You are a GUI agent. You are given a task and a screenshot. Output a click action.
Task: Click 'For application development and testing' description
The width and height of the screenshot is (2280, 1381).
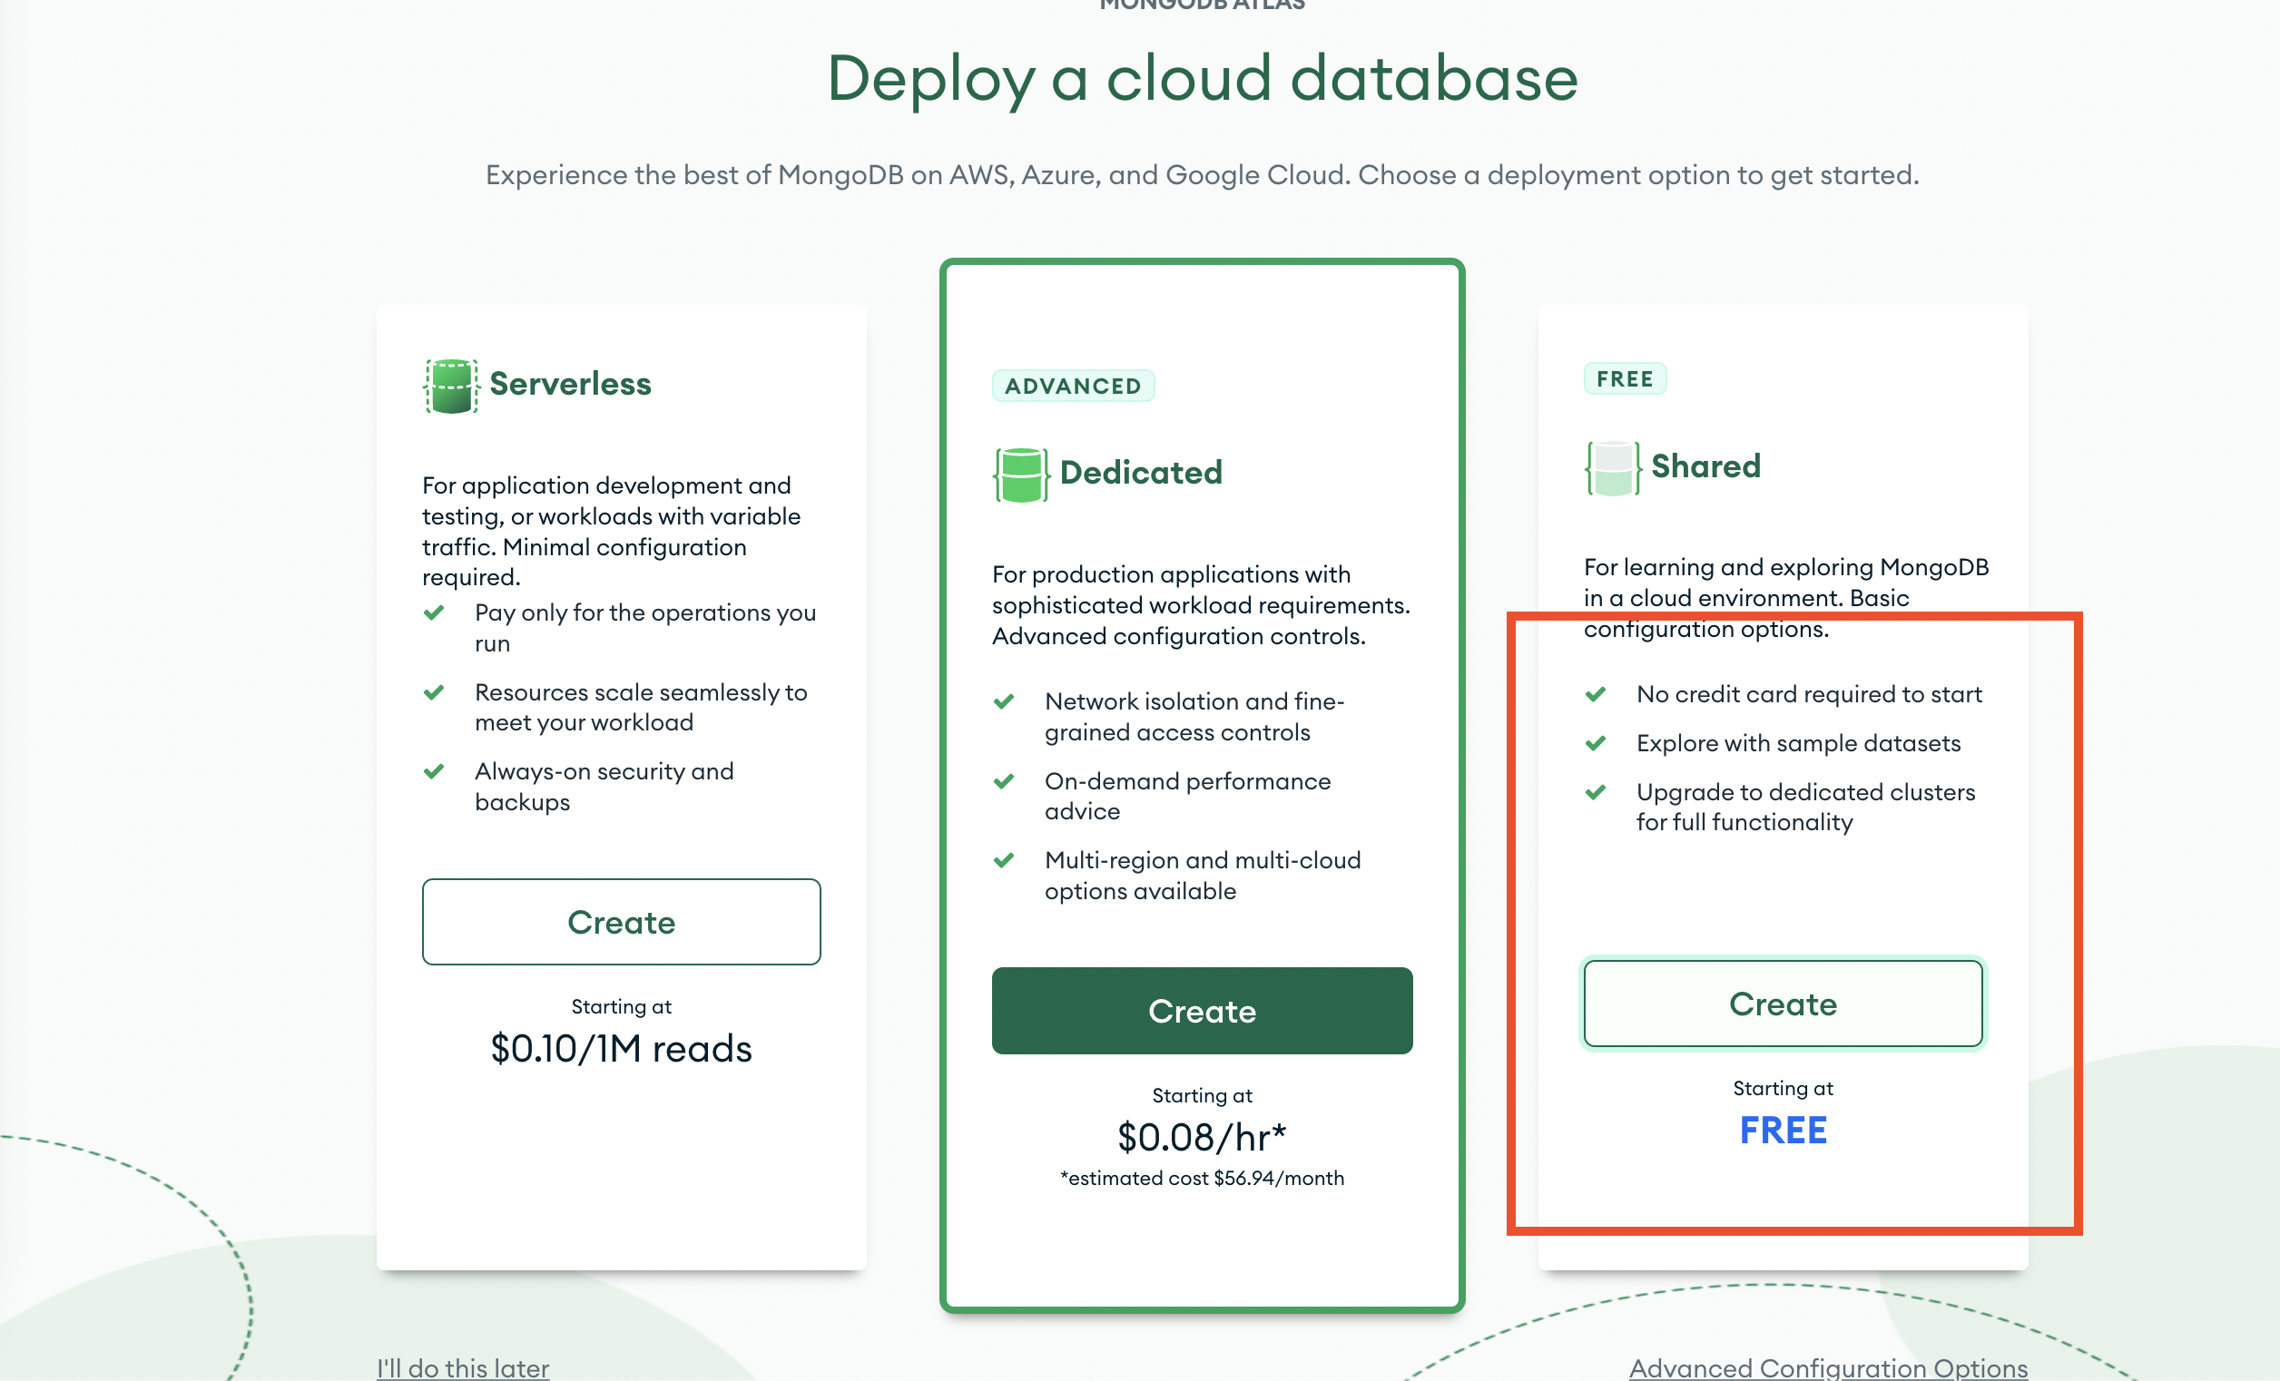point(613,531)
